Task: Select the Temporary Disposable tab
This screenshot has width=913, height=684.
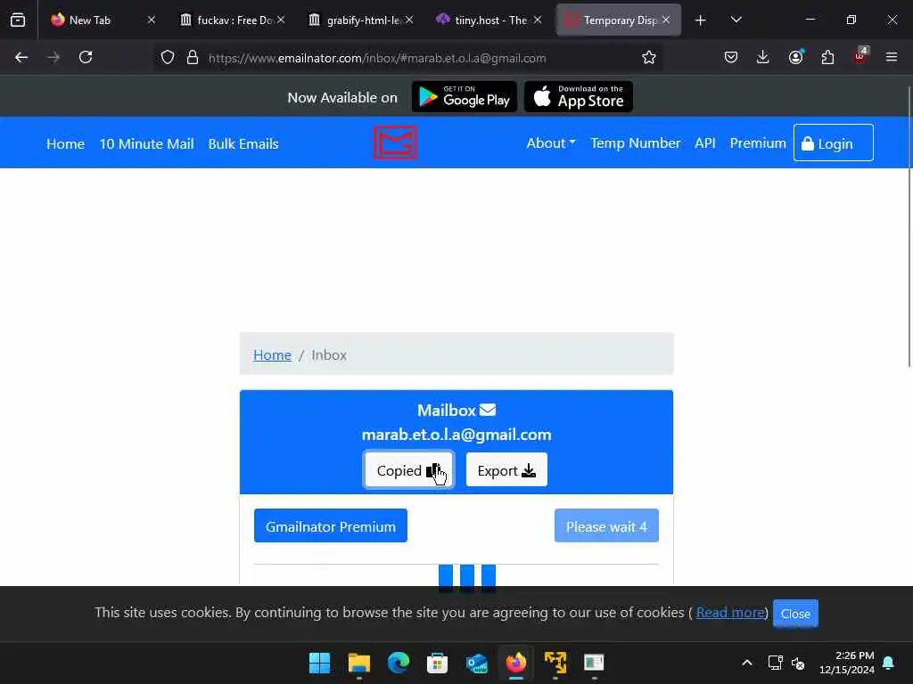Action: coord(619,20)
